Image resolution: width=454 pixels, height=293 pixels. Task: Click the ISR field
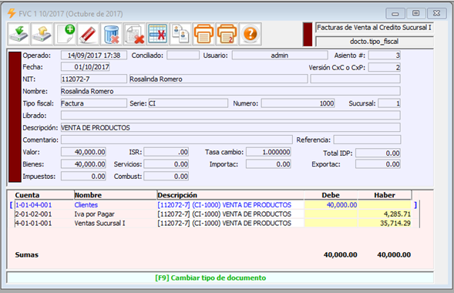pyautogui.click(x=166, y=152)
